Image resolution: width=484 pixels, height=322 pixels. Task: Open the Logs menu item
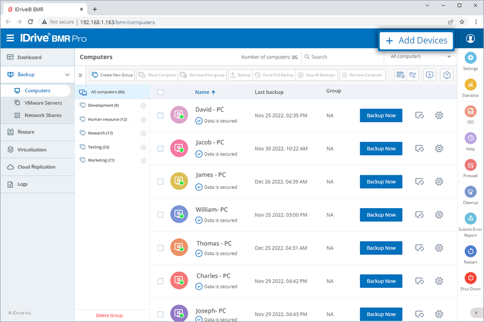point(37,184)
